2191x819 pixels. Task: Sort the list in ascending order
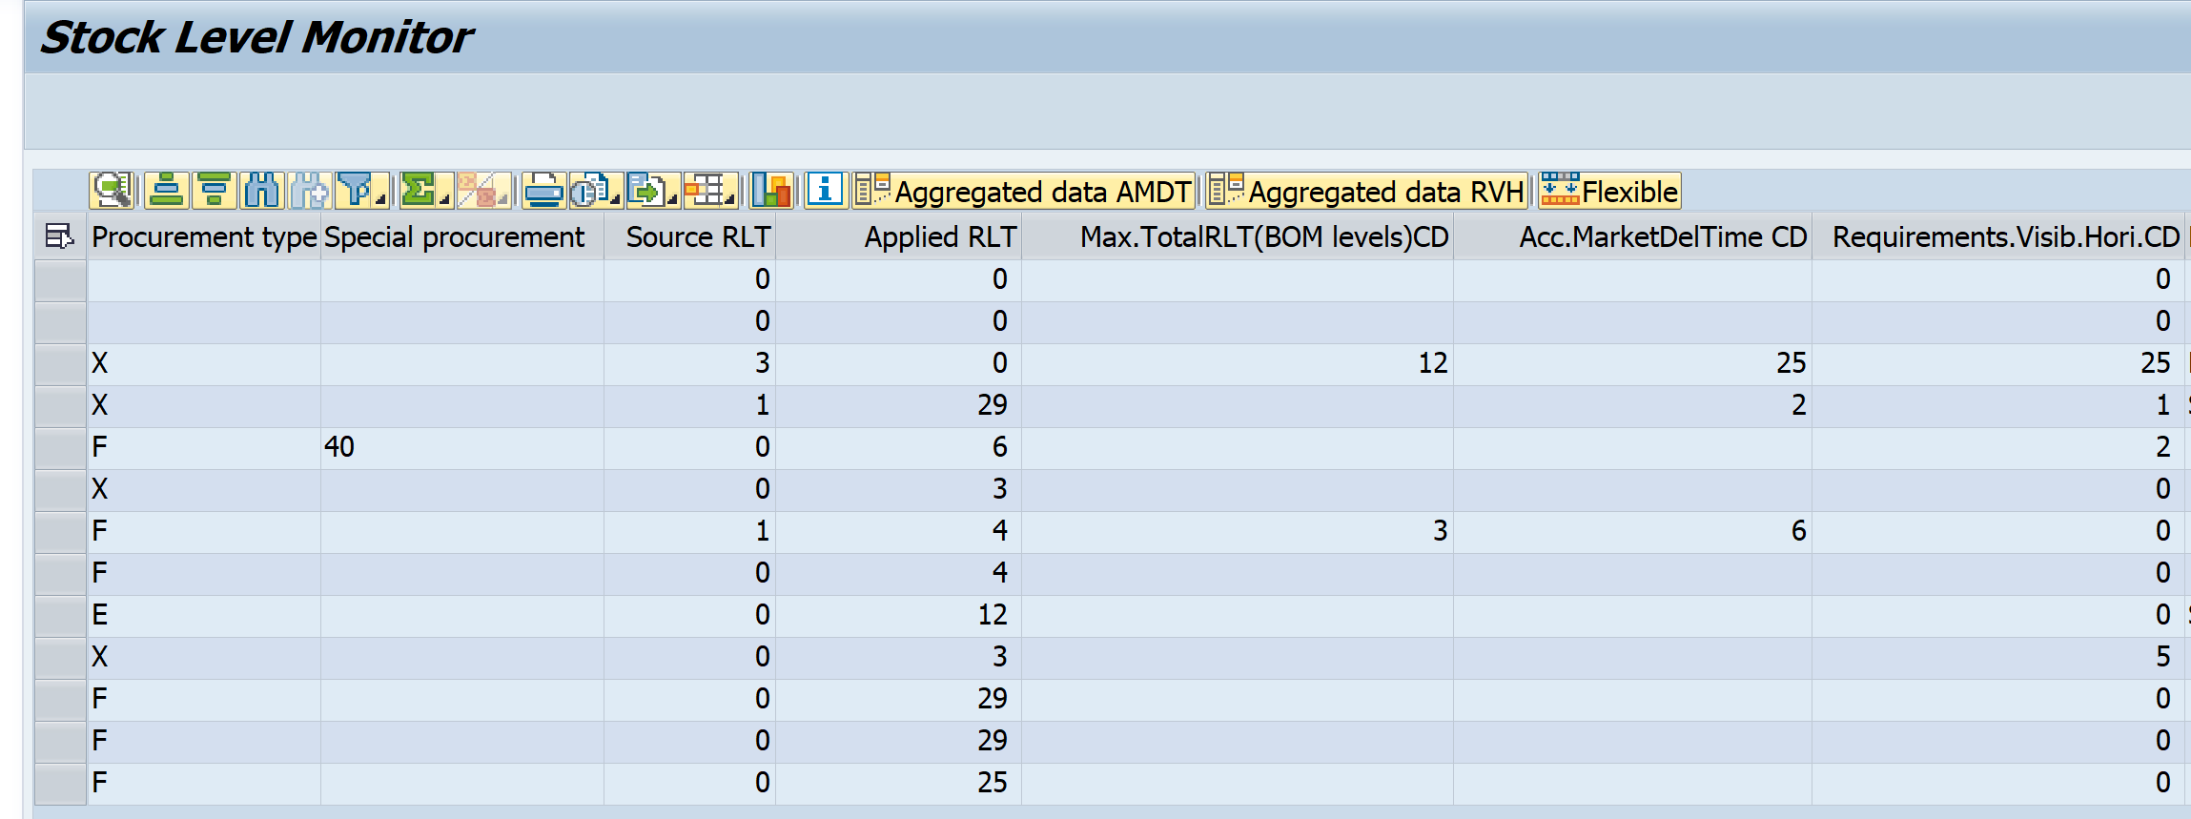pos(166,191)
